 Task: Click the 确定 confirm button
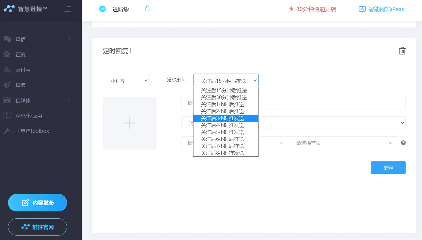pyautogui.click(x=388, y=168)
